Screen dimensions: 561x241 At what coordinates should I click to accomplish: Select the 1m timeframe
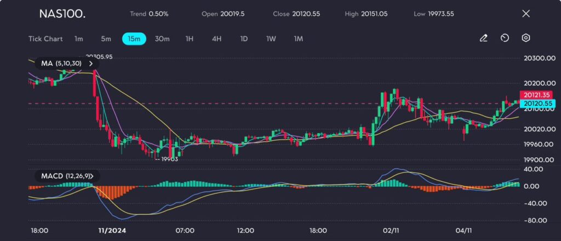point(79,39)
